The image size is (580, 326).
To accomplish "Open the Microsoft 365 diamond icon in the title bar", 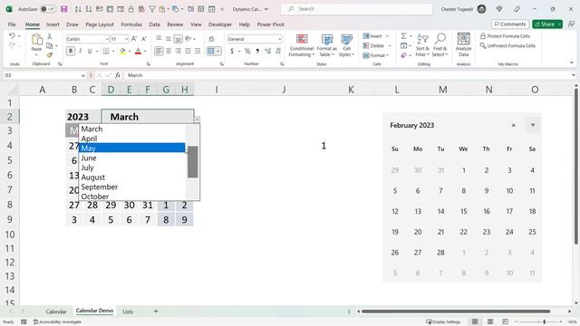I will (499, 9).
